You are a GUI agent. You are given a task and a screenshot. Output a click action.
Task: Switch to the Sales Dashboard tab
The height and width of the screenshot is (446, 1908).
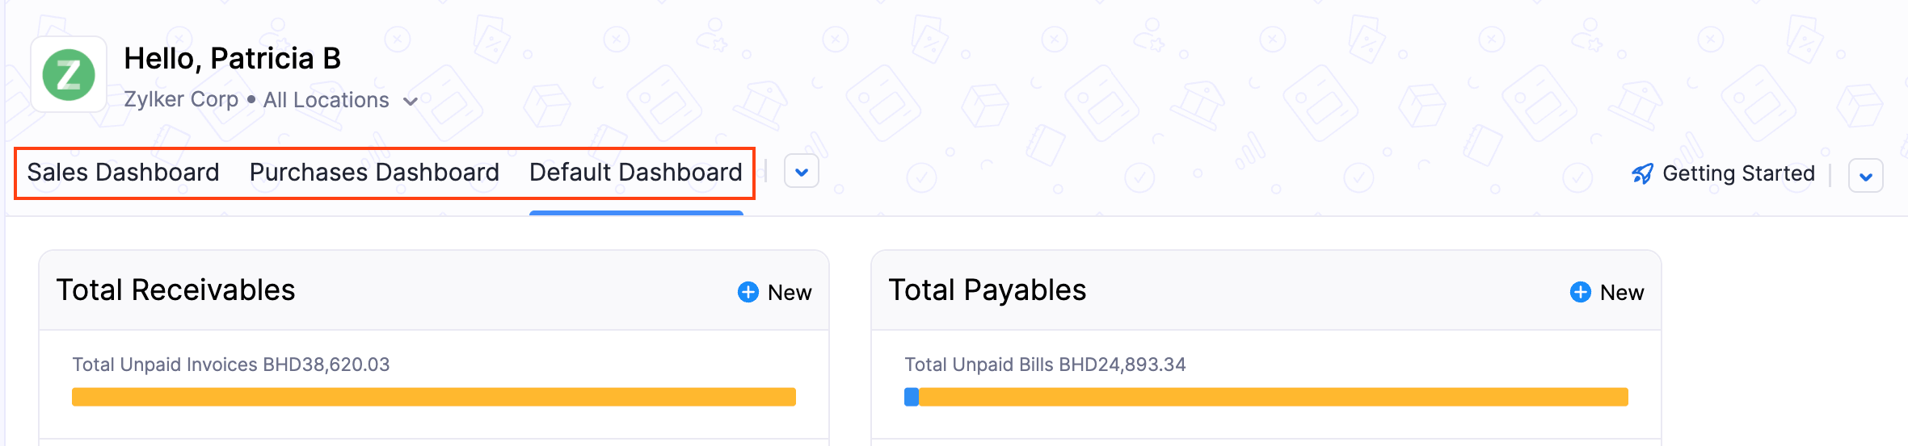(123, 173)
